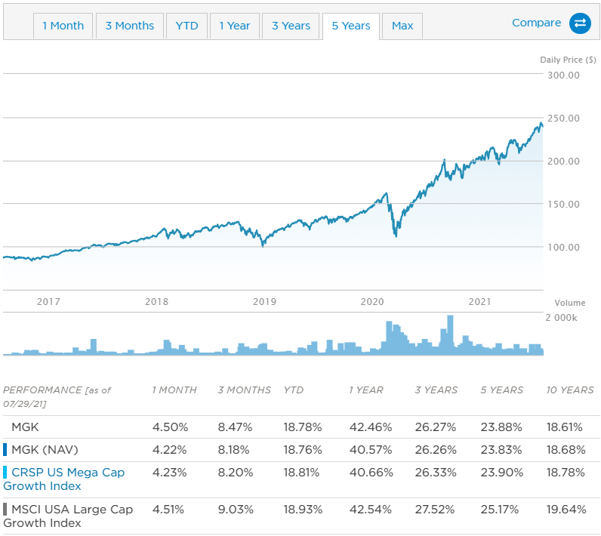The height and width of the screenshot is (536, 601).
Task: Click MSCI index 1 month value 4.51%
Action: 168,510
